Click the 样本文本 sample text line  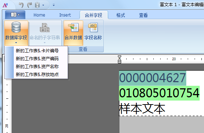coord(142,108)
